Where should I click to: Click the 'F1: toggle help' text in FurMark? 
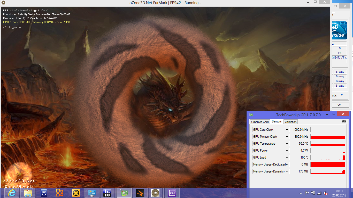tap(13, 27)
